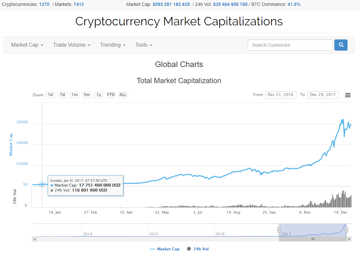Image resolution: width=360 pixels, height=254 pixels.
Task: Open the chart hamburger context menu
Action: point(348,95)
